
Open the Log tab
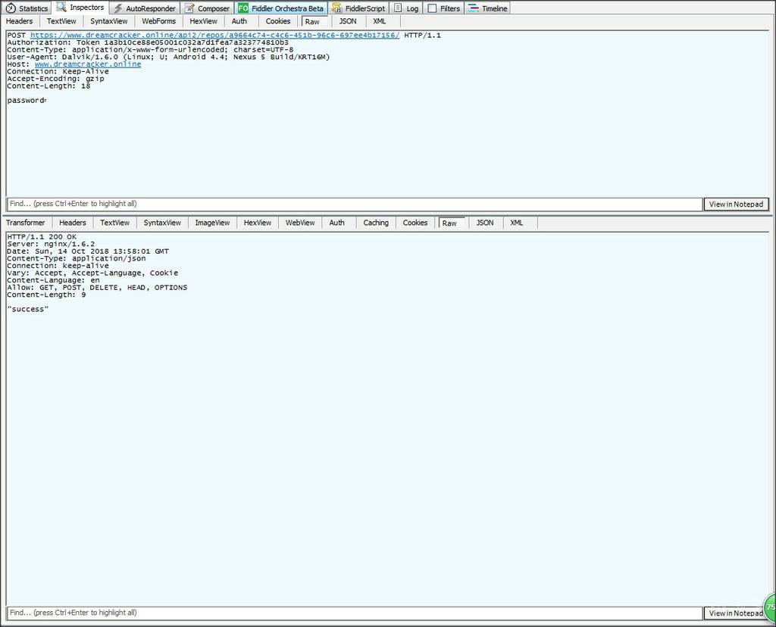pyautogui.click(x=406, y=8)
